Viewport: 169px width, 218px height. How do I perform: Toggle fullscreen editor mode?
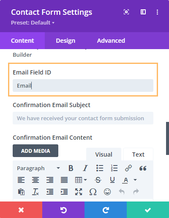tap(79, 192)
